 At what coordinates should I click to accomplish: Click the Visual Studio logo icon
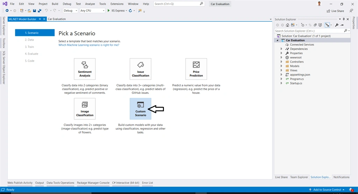point(5,4)
